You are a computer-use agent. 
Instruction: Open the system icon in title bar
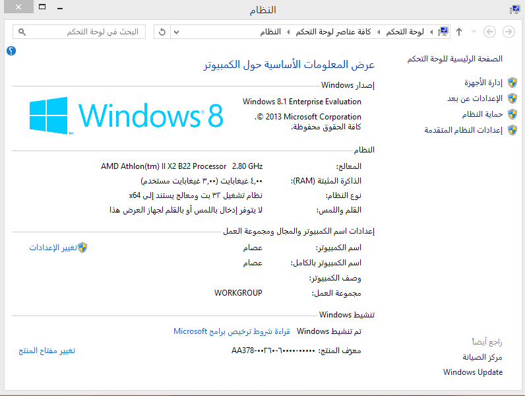514,10
